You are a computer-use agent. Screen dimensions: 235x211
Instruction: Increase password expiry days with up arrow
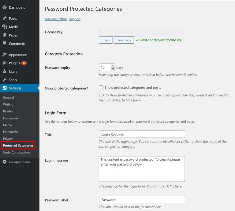113,66
